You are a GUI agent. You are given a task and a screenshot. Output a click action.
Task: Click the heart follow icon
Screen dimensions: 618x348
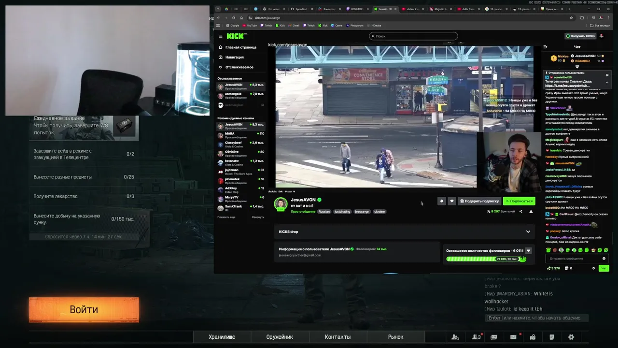[452, 201]
